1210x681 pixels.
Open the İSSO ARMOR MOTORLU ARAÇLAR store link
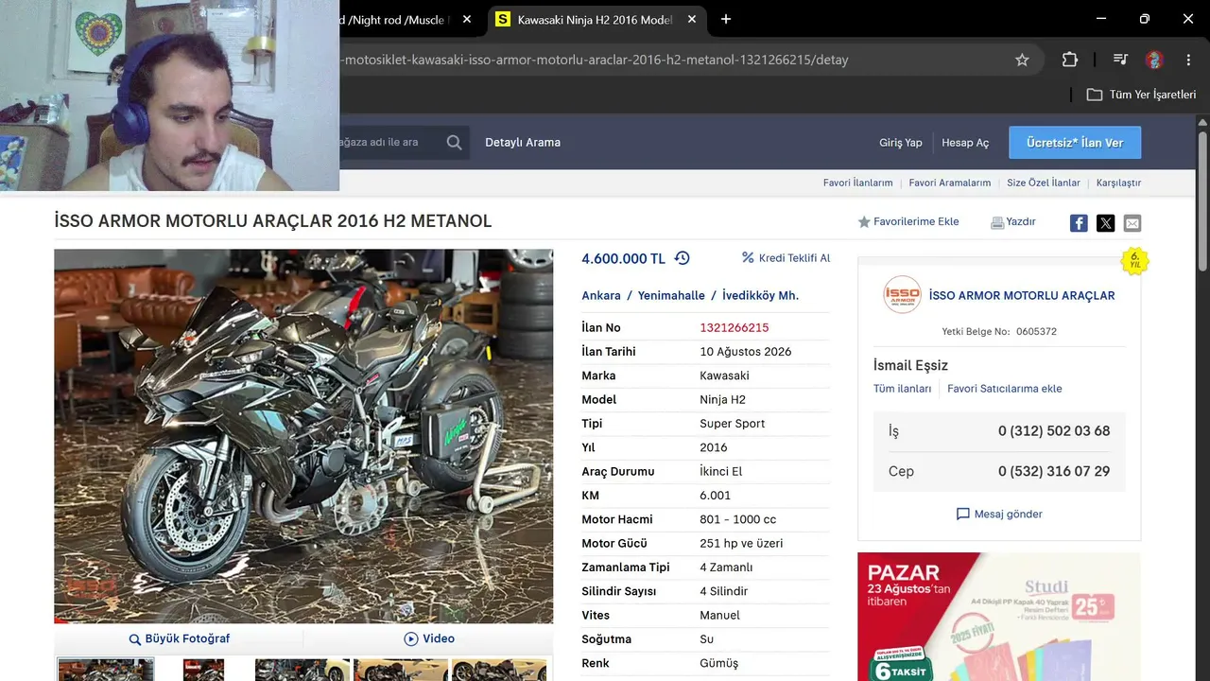pos(1022,296)
